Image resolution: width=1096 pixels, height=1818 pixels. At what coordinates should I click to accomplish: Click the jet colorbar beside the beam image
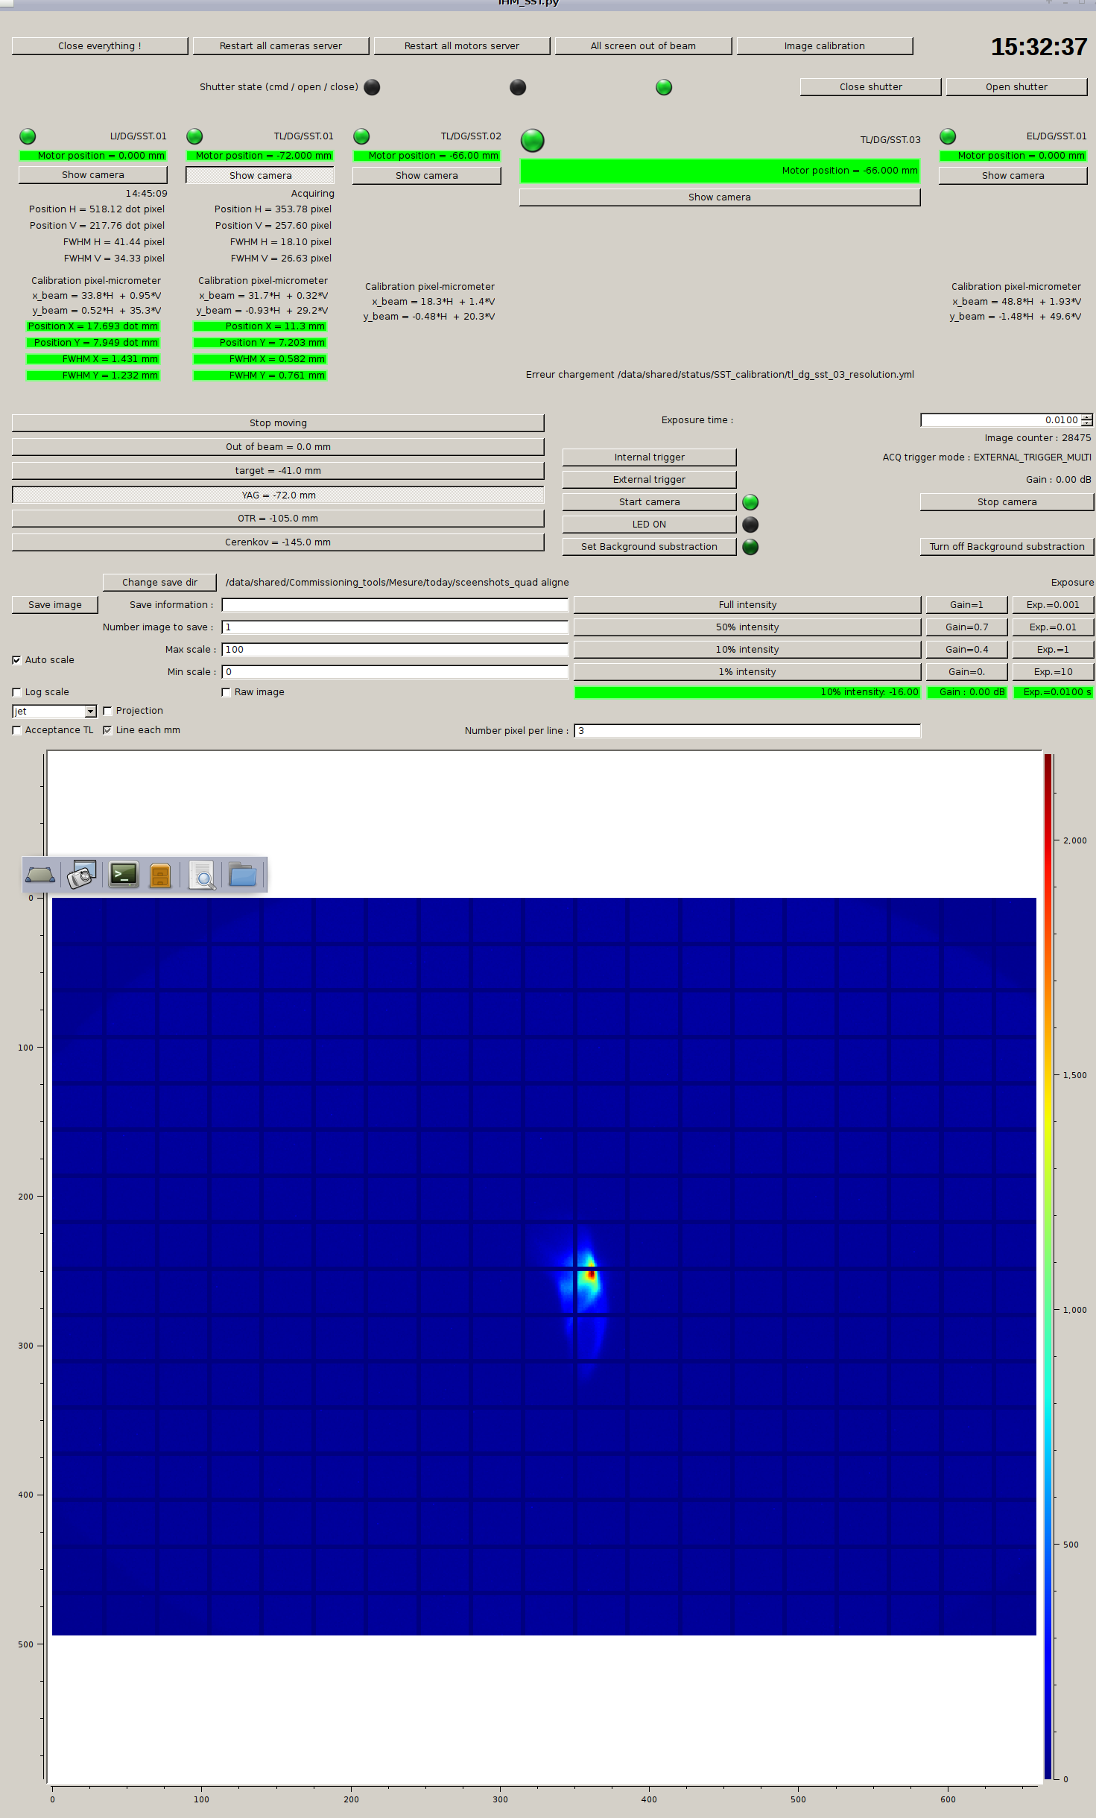1048,1267
